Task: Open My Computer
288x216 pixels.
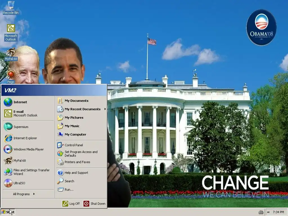Action: 82,134
